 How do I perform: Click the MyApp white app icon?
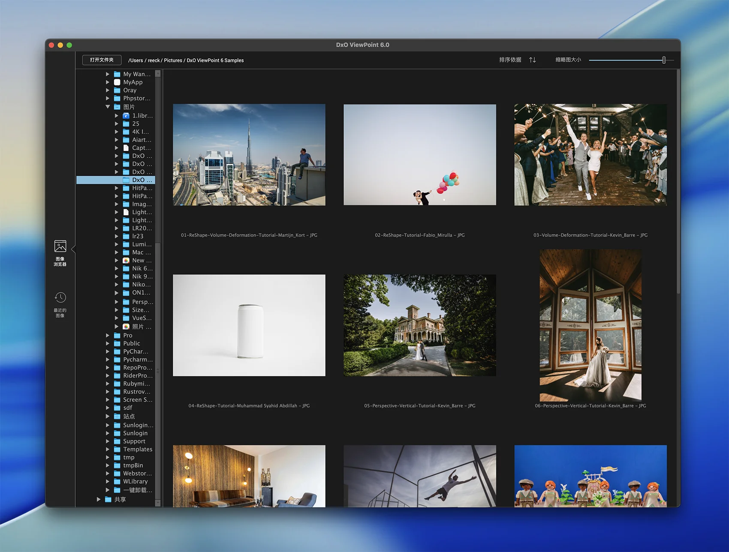117,82
